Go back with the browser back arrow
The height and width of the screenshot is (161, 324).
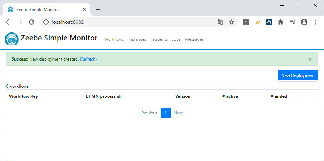8,22
